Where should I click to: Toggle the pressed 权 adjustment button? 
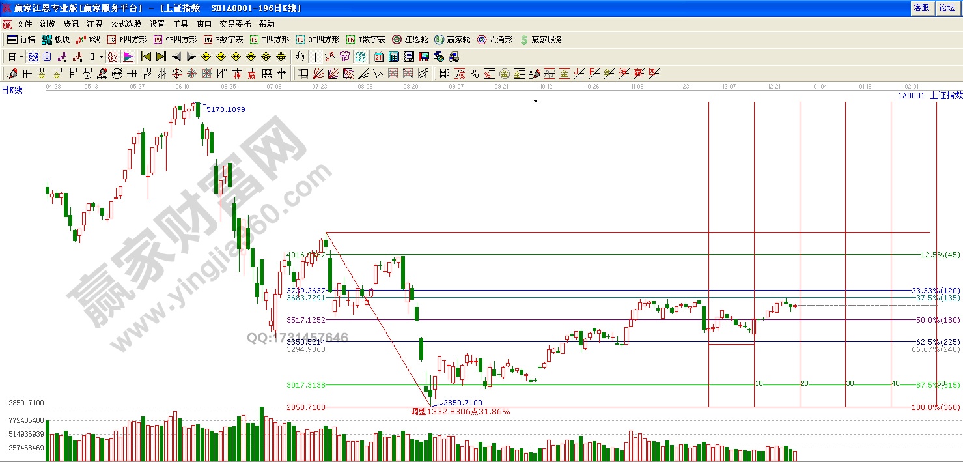[113, 57]
